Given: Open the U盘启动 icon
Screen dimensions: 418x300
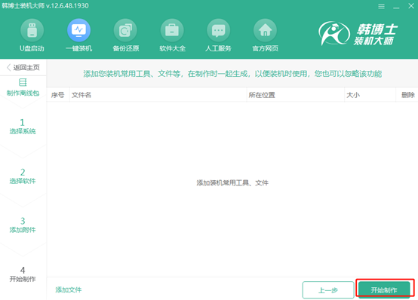Looking at the screenshot, I should pos(32,30).
